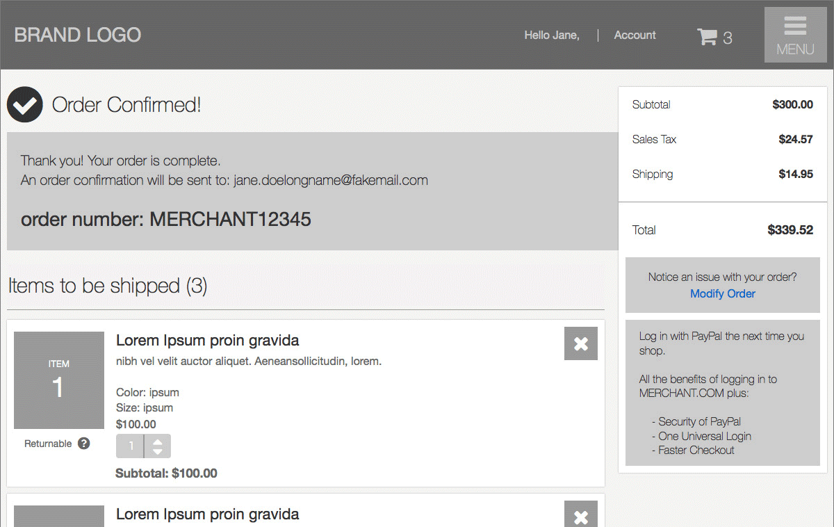Open the shopping cart icon

707,37
